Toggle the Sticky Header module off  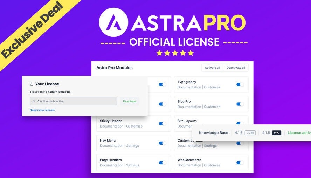point(162,124)
